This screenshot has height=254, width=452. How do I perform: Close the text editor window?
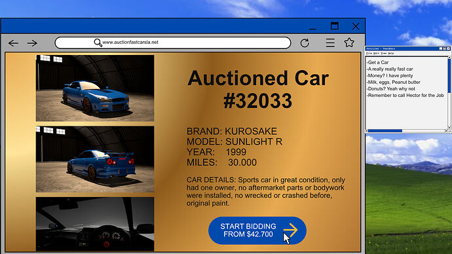[x=448, y=48]
